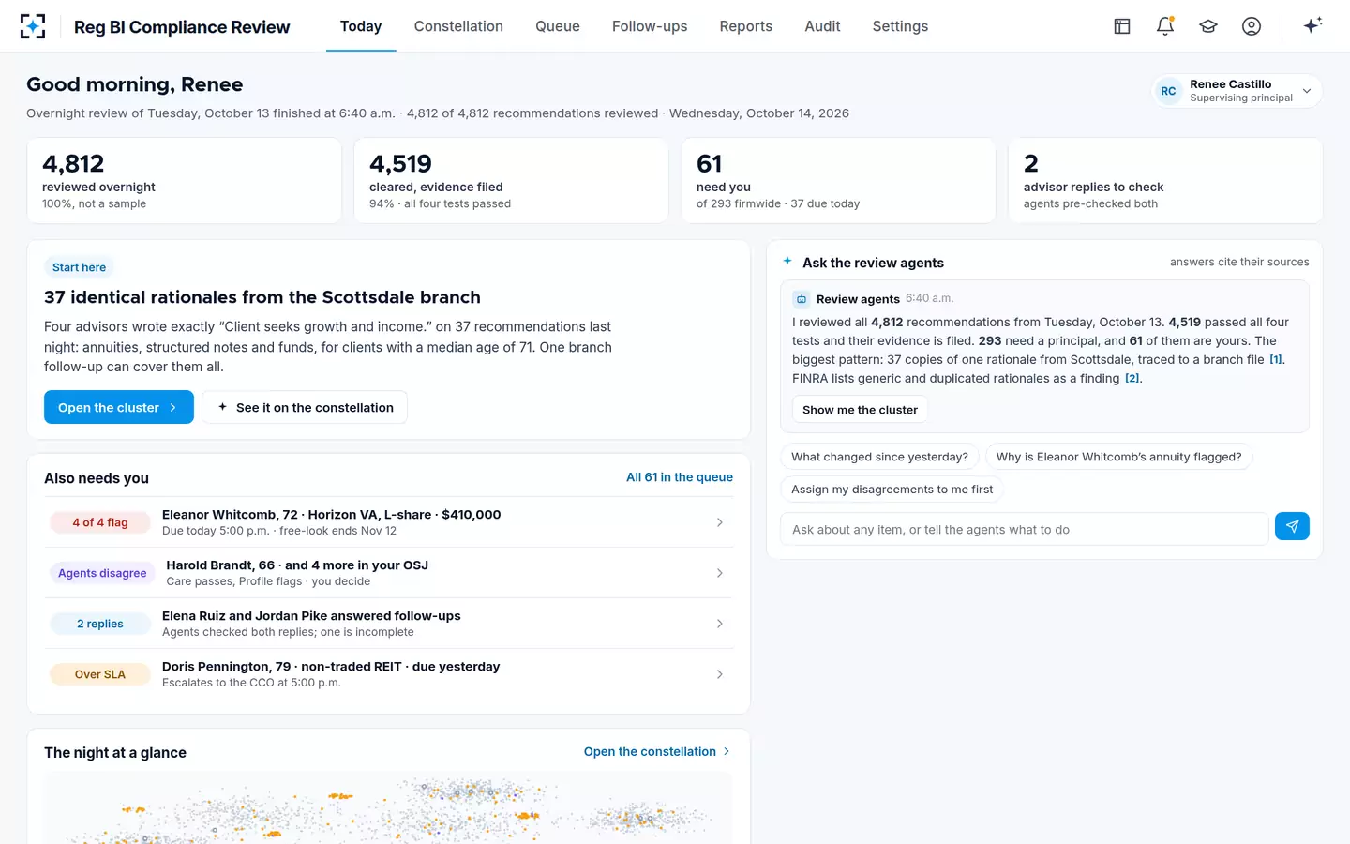
Task: Click the 4 of 4 flag badge
Action: (100, 522)
